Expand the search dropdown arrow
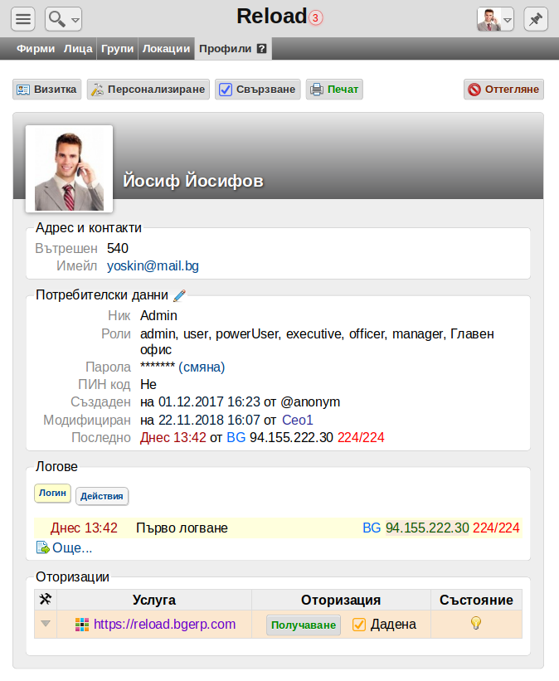 (x=75, y=20)
